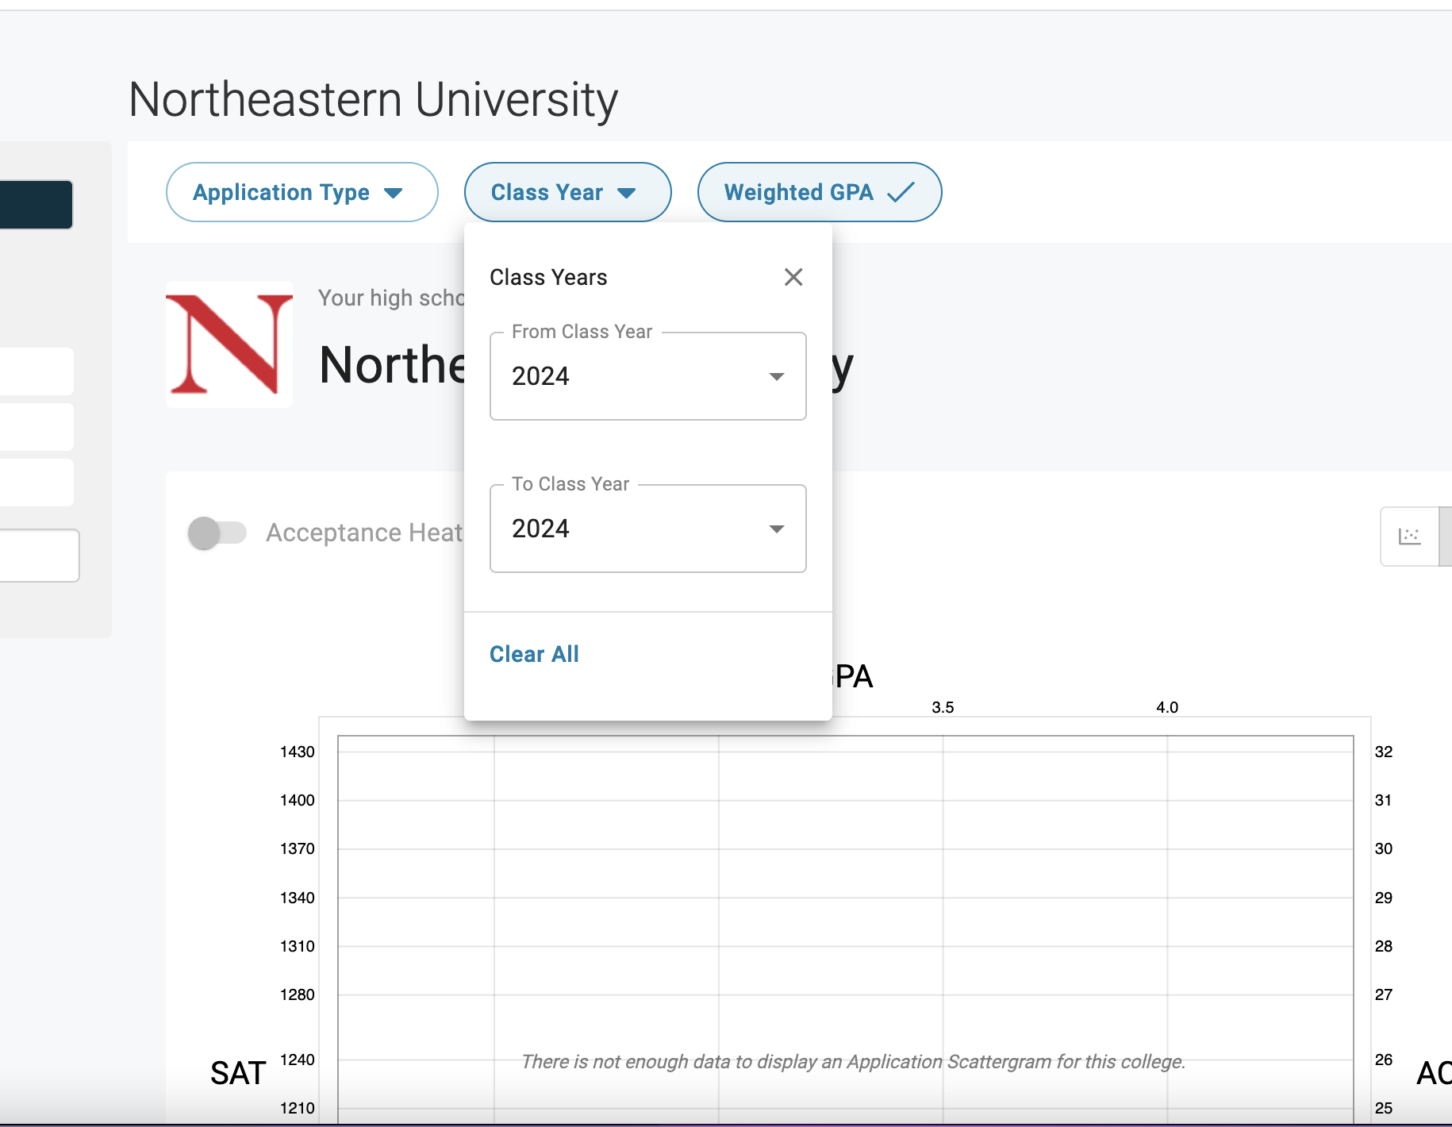1452x1127 pixels.
Task: Click the Acceptance Heat label text
Action: pos(364,533)
